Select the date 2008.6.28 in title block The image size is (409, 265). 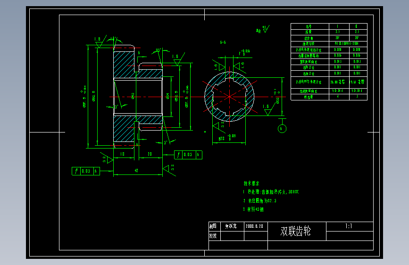pyautogui.click(x=254, y=226)
